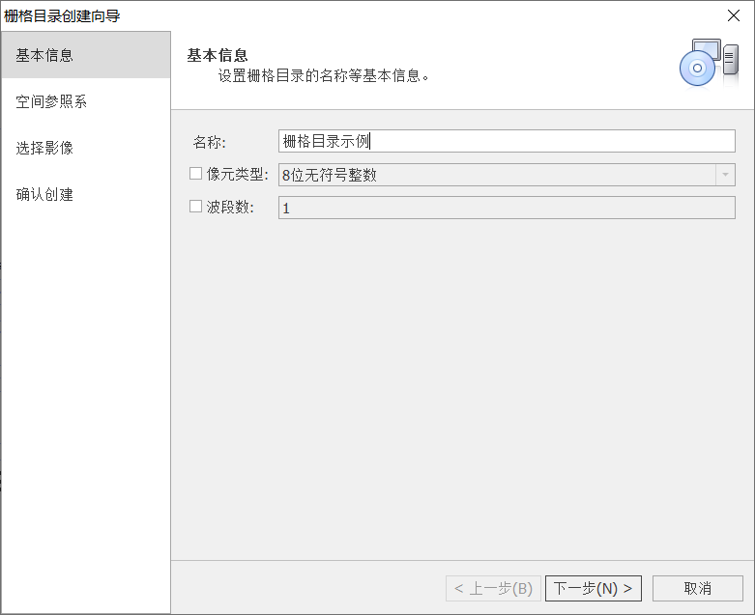Screen dimensions: 755x615
Task: Cancel the wizard with 取消
Action: 697,588
